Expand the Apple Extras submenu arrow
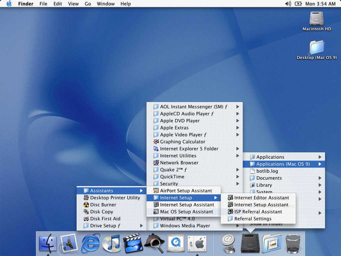Viewport: 341px width, 256px height. tap(238, 128)
